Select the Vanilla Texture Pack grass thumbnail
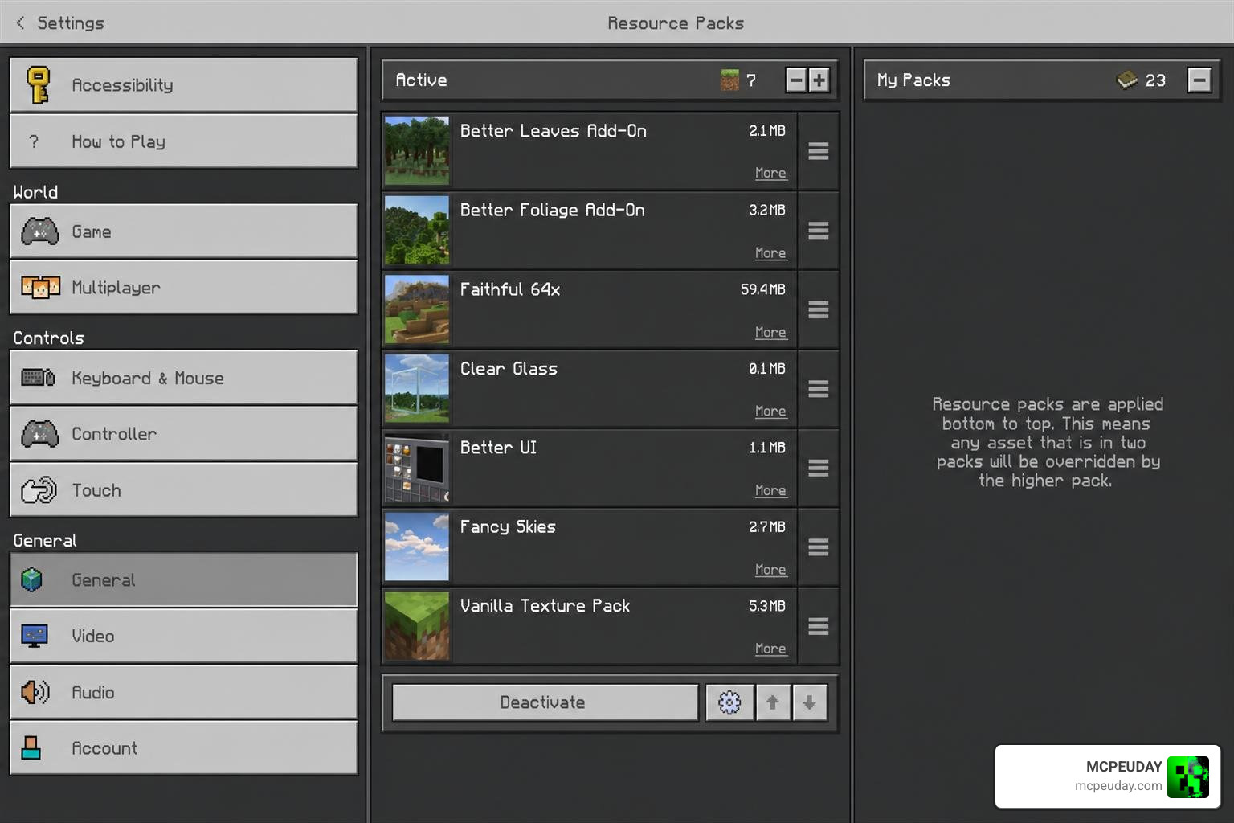1234x823 pixels. [x=417, y=626]
